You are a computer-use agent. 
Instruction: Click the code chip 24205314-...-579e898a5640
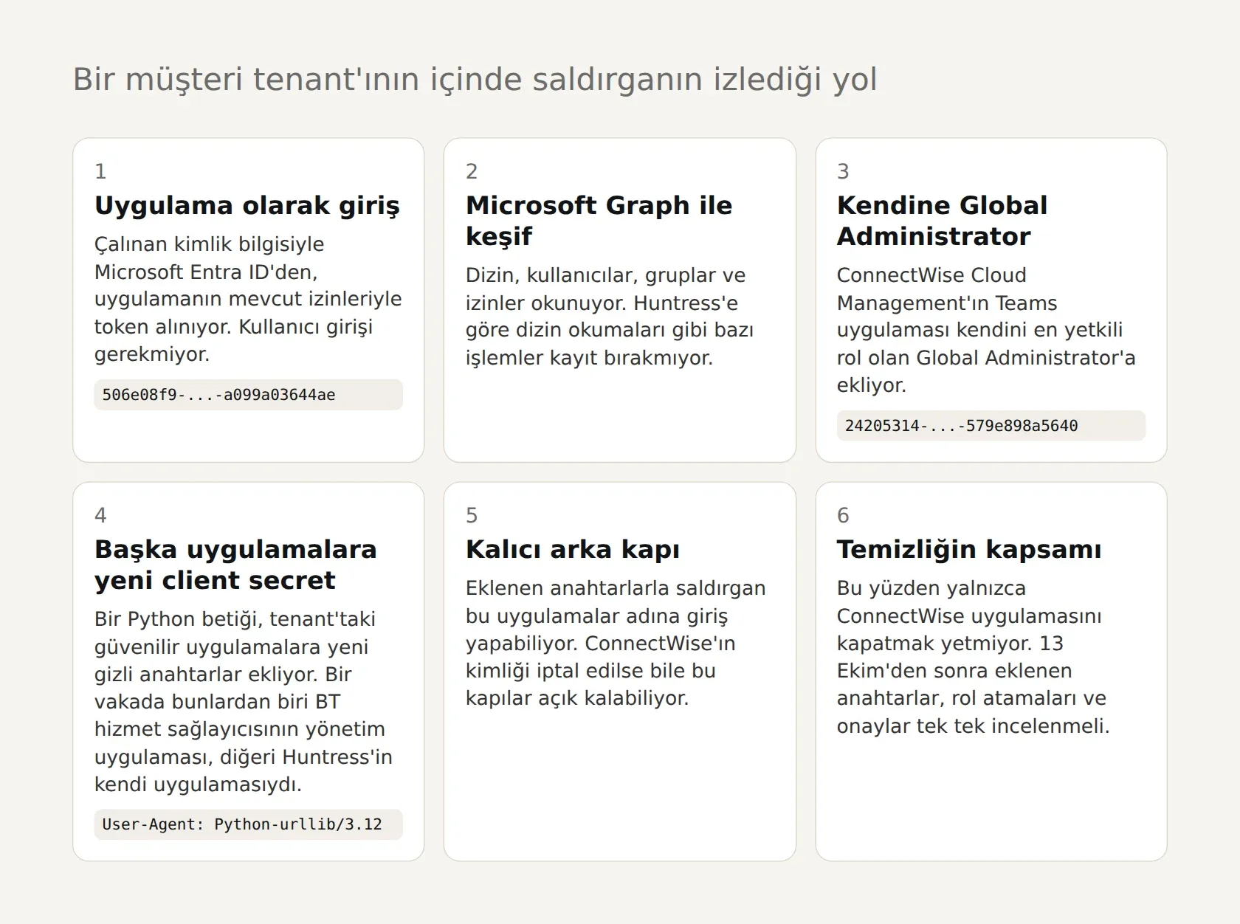click(991, 426)
